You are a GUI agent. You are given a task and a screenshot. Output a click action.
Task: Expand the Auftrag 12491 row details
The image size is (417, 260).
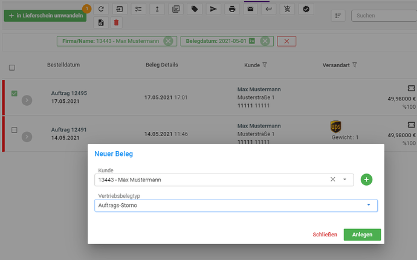click(27, 137)
